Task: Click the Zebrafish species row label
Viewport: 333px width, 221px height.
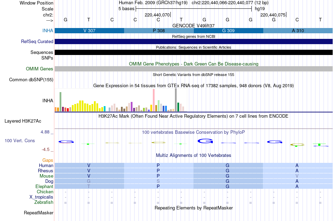Action: 44,202
